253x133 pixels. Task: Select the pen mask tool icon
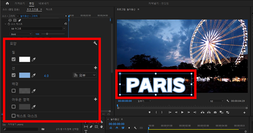(x=19, y=20)
